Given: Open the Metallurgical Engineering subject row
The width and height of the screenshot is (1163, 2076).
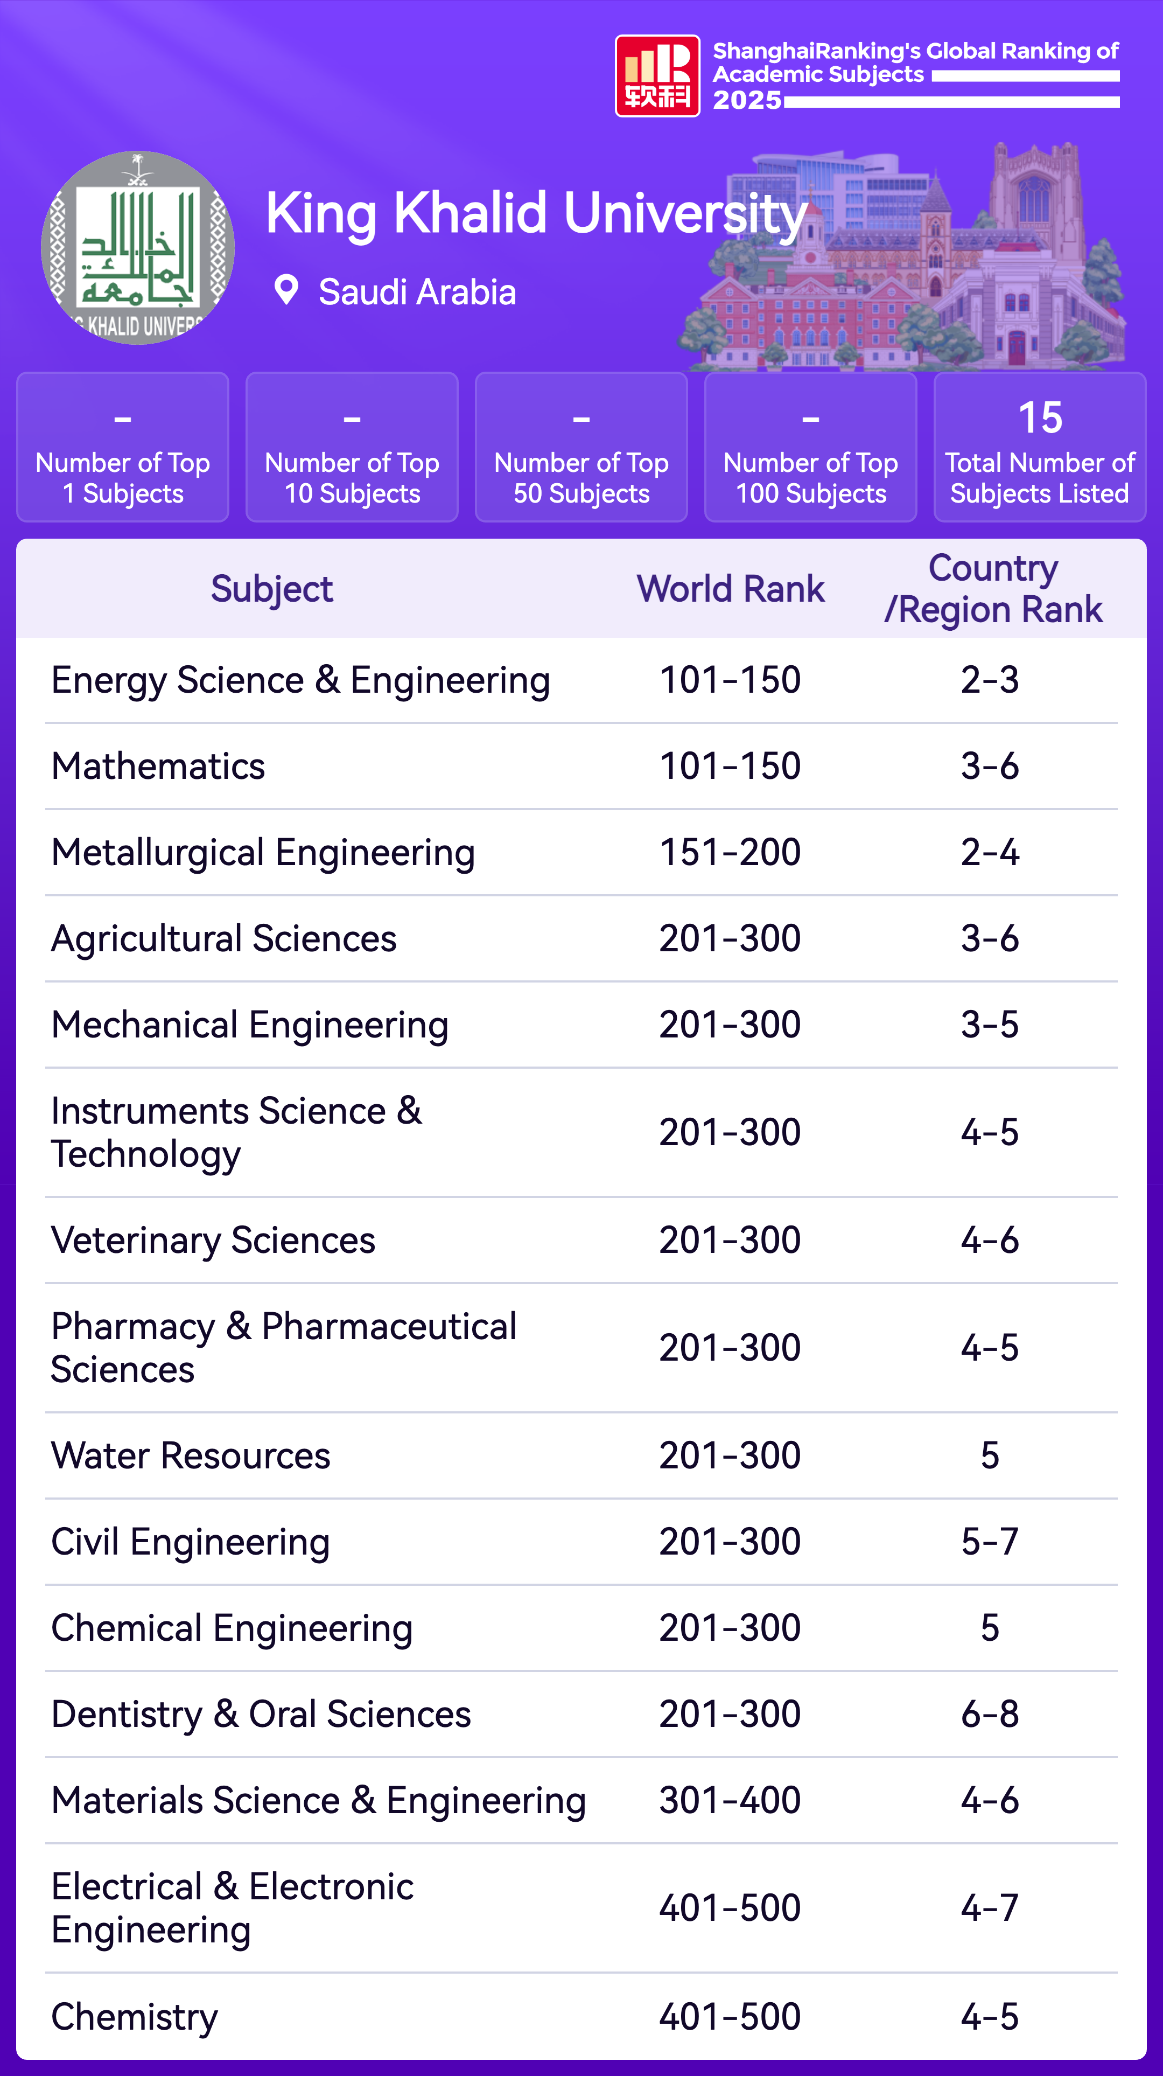Looking at the screenshot, I should 263,853.
